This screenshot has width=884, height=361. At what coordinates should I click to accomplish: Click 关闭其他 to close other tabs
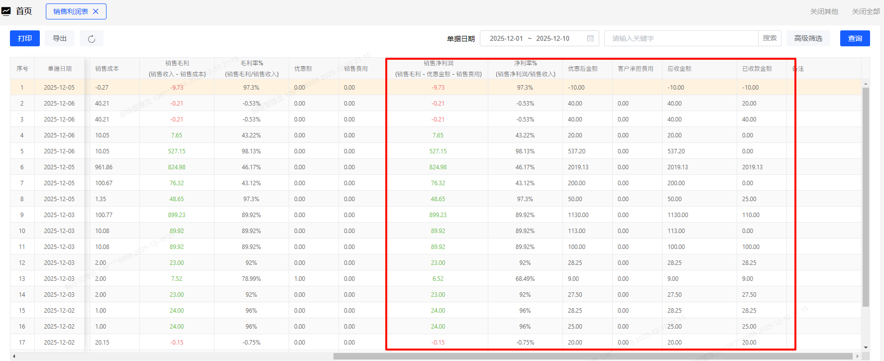pyautogui.click(x=824, y=11)
